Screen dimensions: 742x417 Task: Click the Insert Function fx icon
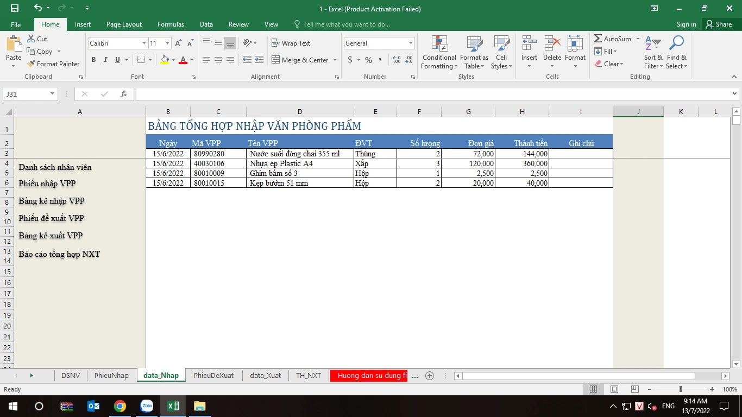tap(124, 94)
